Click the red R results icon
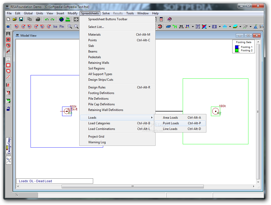 161,19
